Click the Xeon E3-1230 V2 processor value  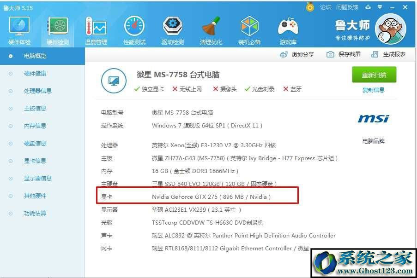click(x=214, y=145)
